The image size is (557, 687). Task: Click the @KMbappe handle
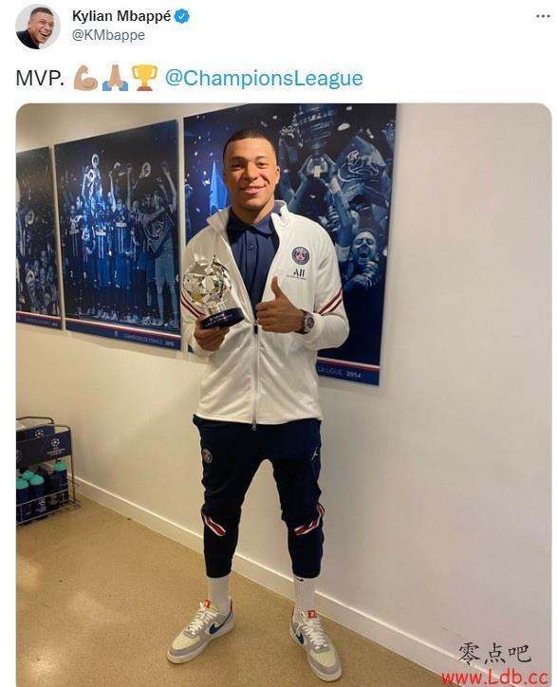[108, 35]
